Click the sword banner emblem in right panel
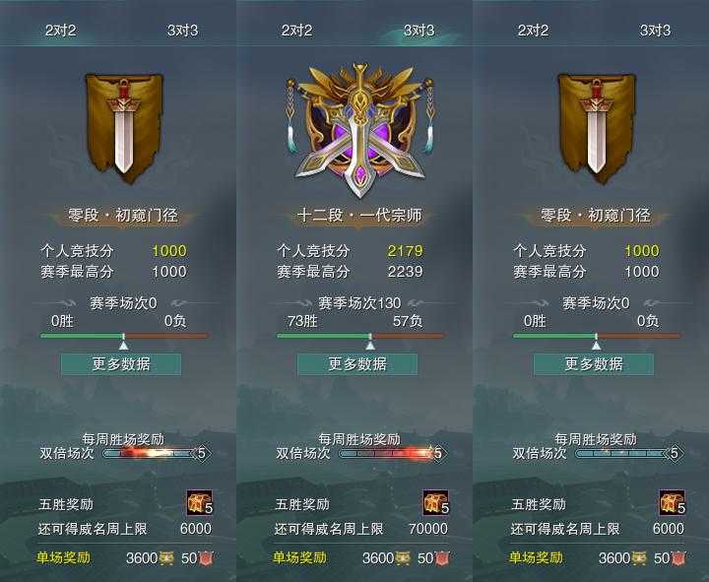Viewport: 709px width, 582px height. click(597, 128)
